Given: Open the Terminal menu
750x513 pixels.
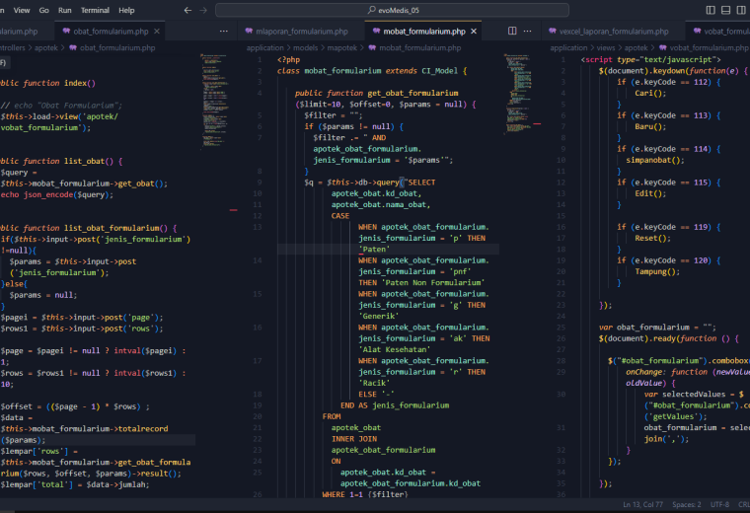Looking at the screenshot, I should [x=95, y=10].
